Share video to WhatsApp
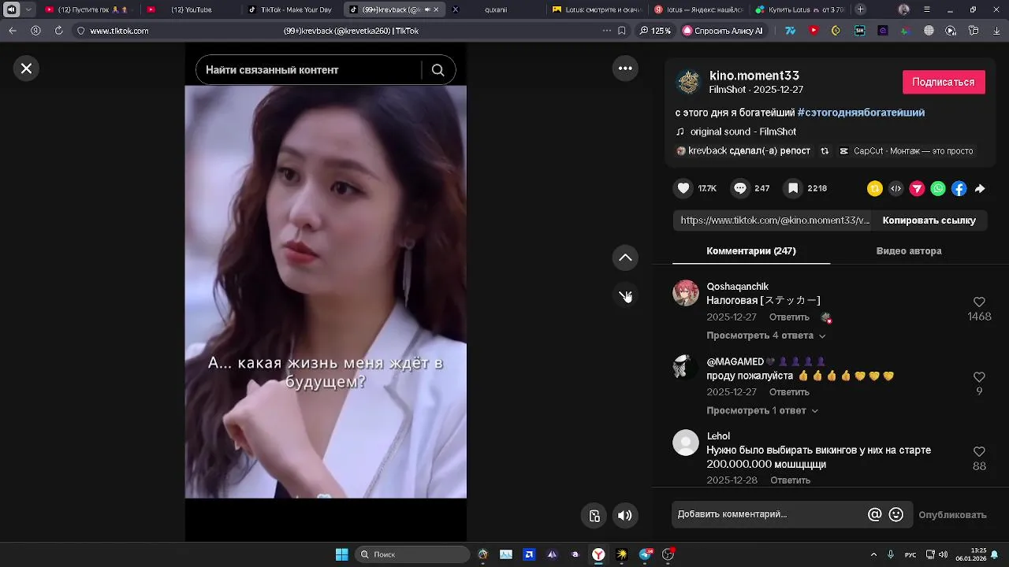The image size is (1009, 567). coord(938,188)
